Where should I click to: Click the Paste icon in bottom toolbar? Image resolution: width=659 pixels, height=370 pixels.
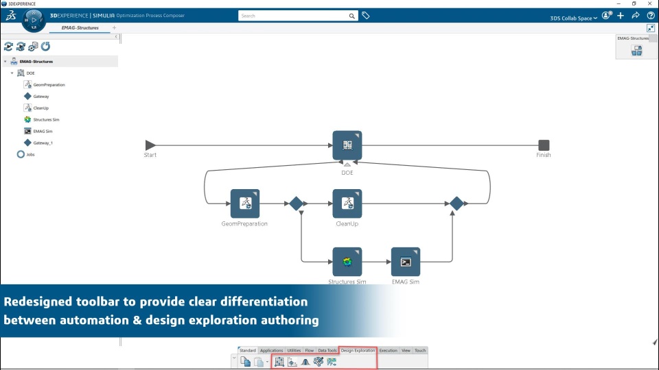(x=259, y=361)
